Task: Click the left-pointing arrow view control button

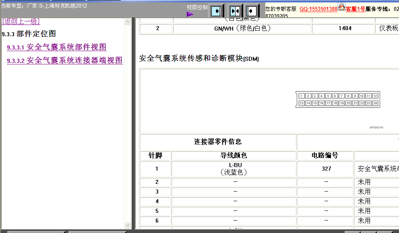Action: 252,10
